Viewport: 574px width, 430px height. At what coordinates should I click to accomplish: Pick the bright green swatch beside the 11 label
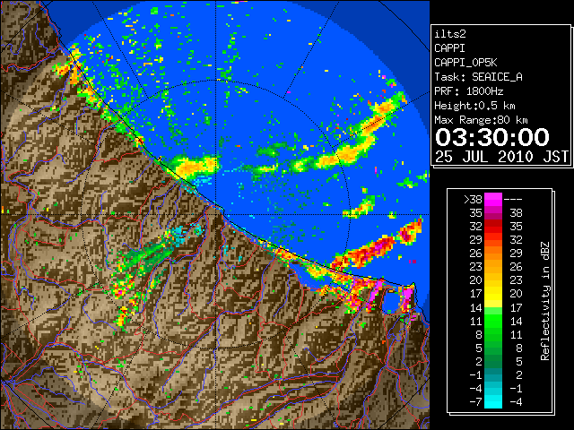point(493,321)
